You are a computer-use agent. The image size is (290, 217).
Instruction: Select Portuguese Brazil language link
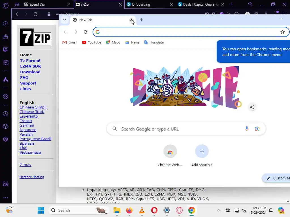[35, 139]
